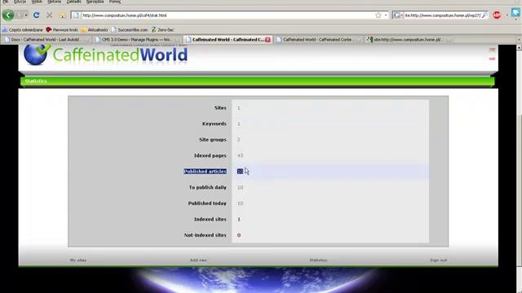Open the Edycja menu

(20, 2)
